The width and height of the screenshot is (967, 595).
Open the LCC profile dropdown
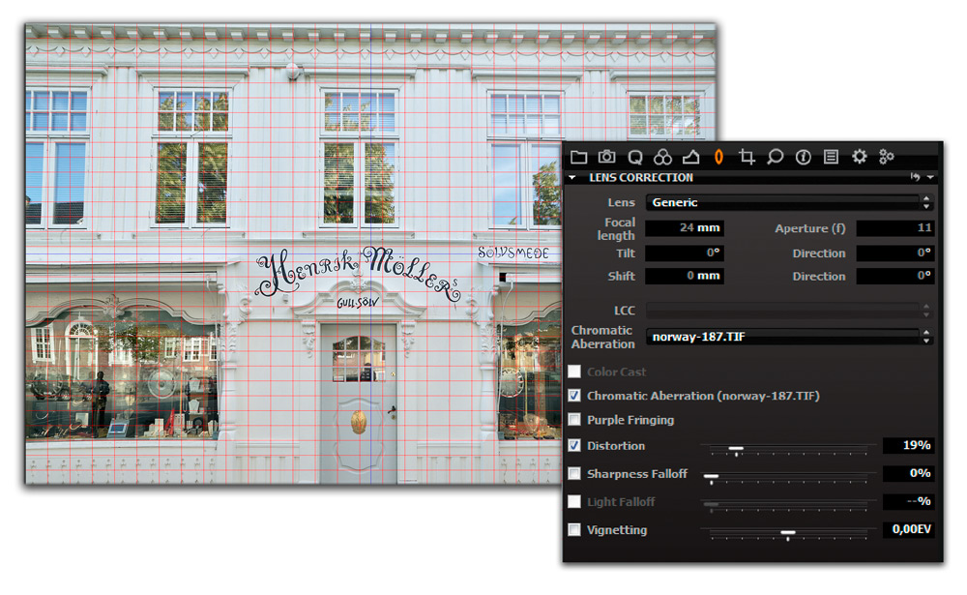[x=789, y=311]
